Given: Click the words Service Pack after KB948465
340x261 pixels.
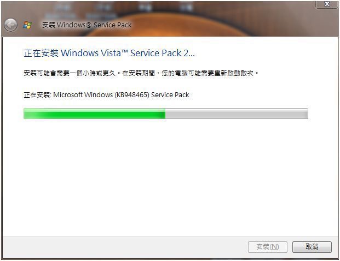Looking at the screenshot, I should 170,94.
